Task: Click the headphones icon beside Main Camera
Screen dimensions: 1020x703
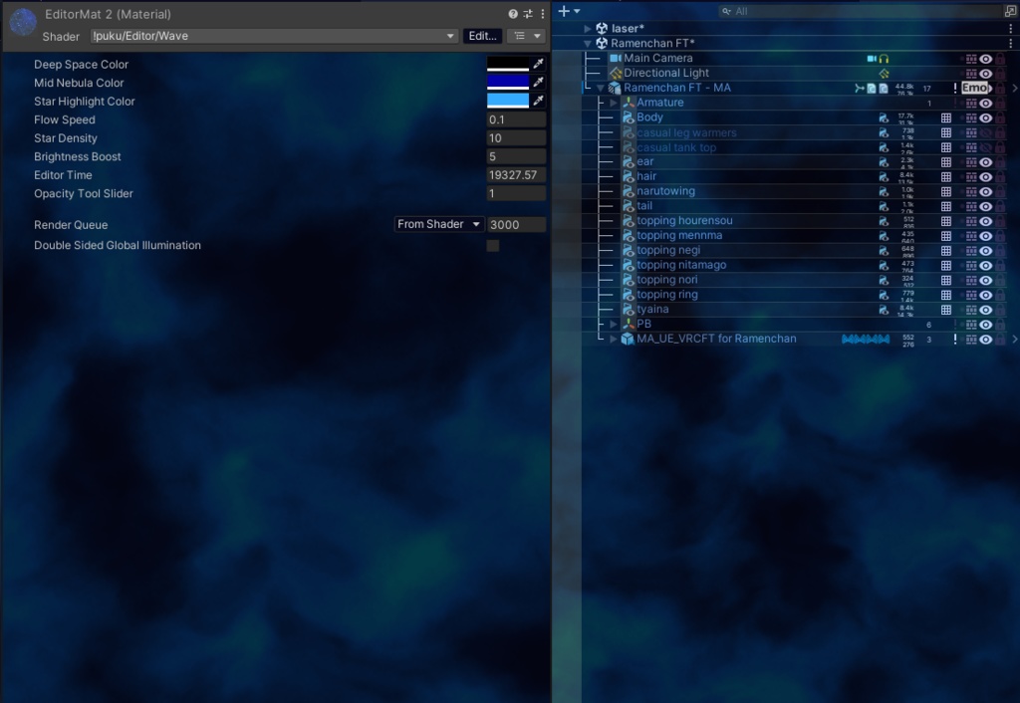Action: pyautogui.click(x=886, y=58)
